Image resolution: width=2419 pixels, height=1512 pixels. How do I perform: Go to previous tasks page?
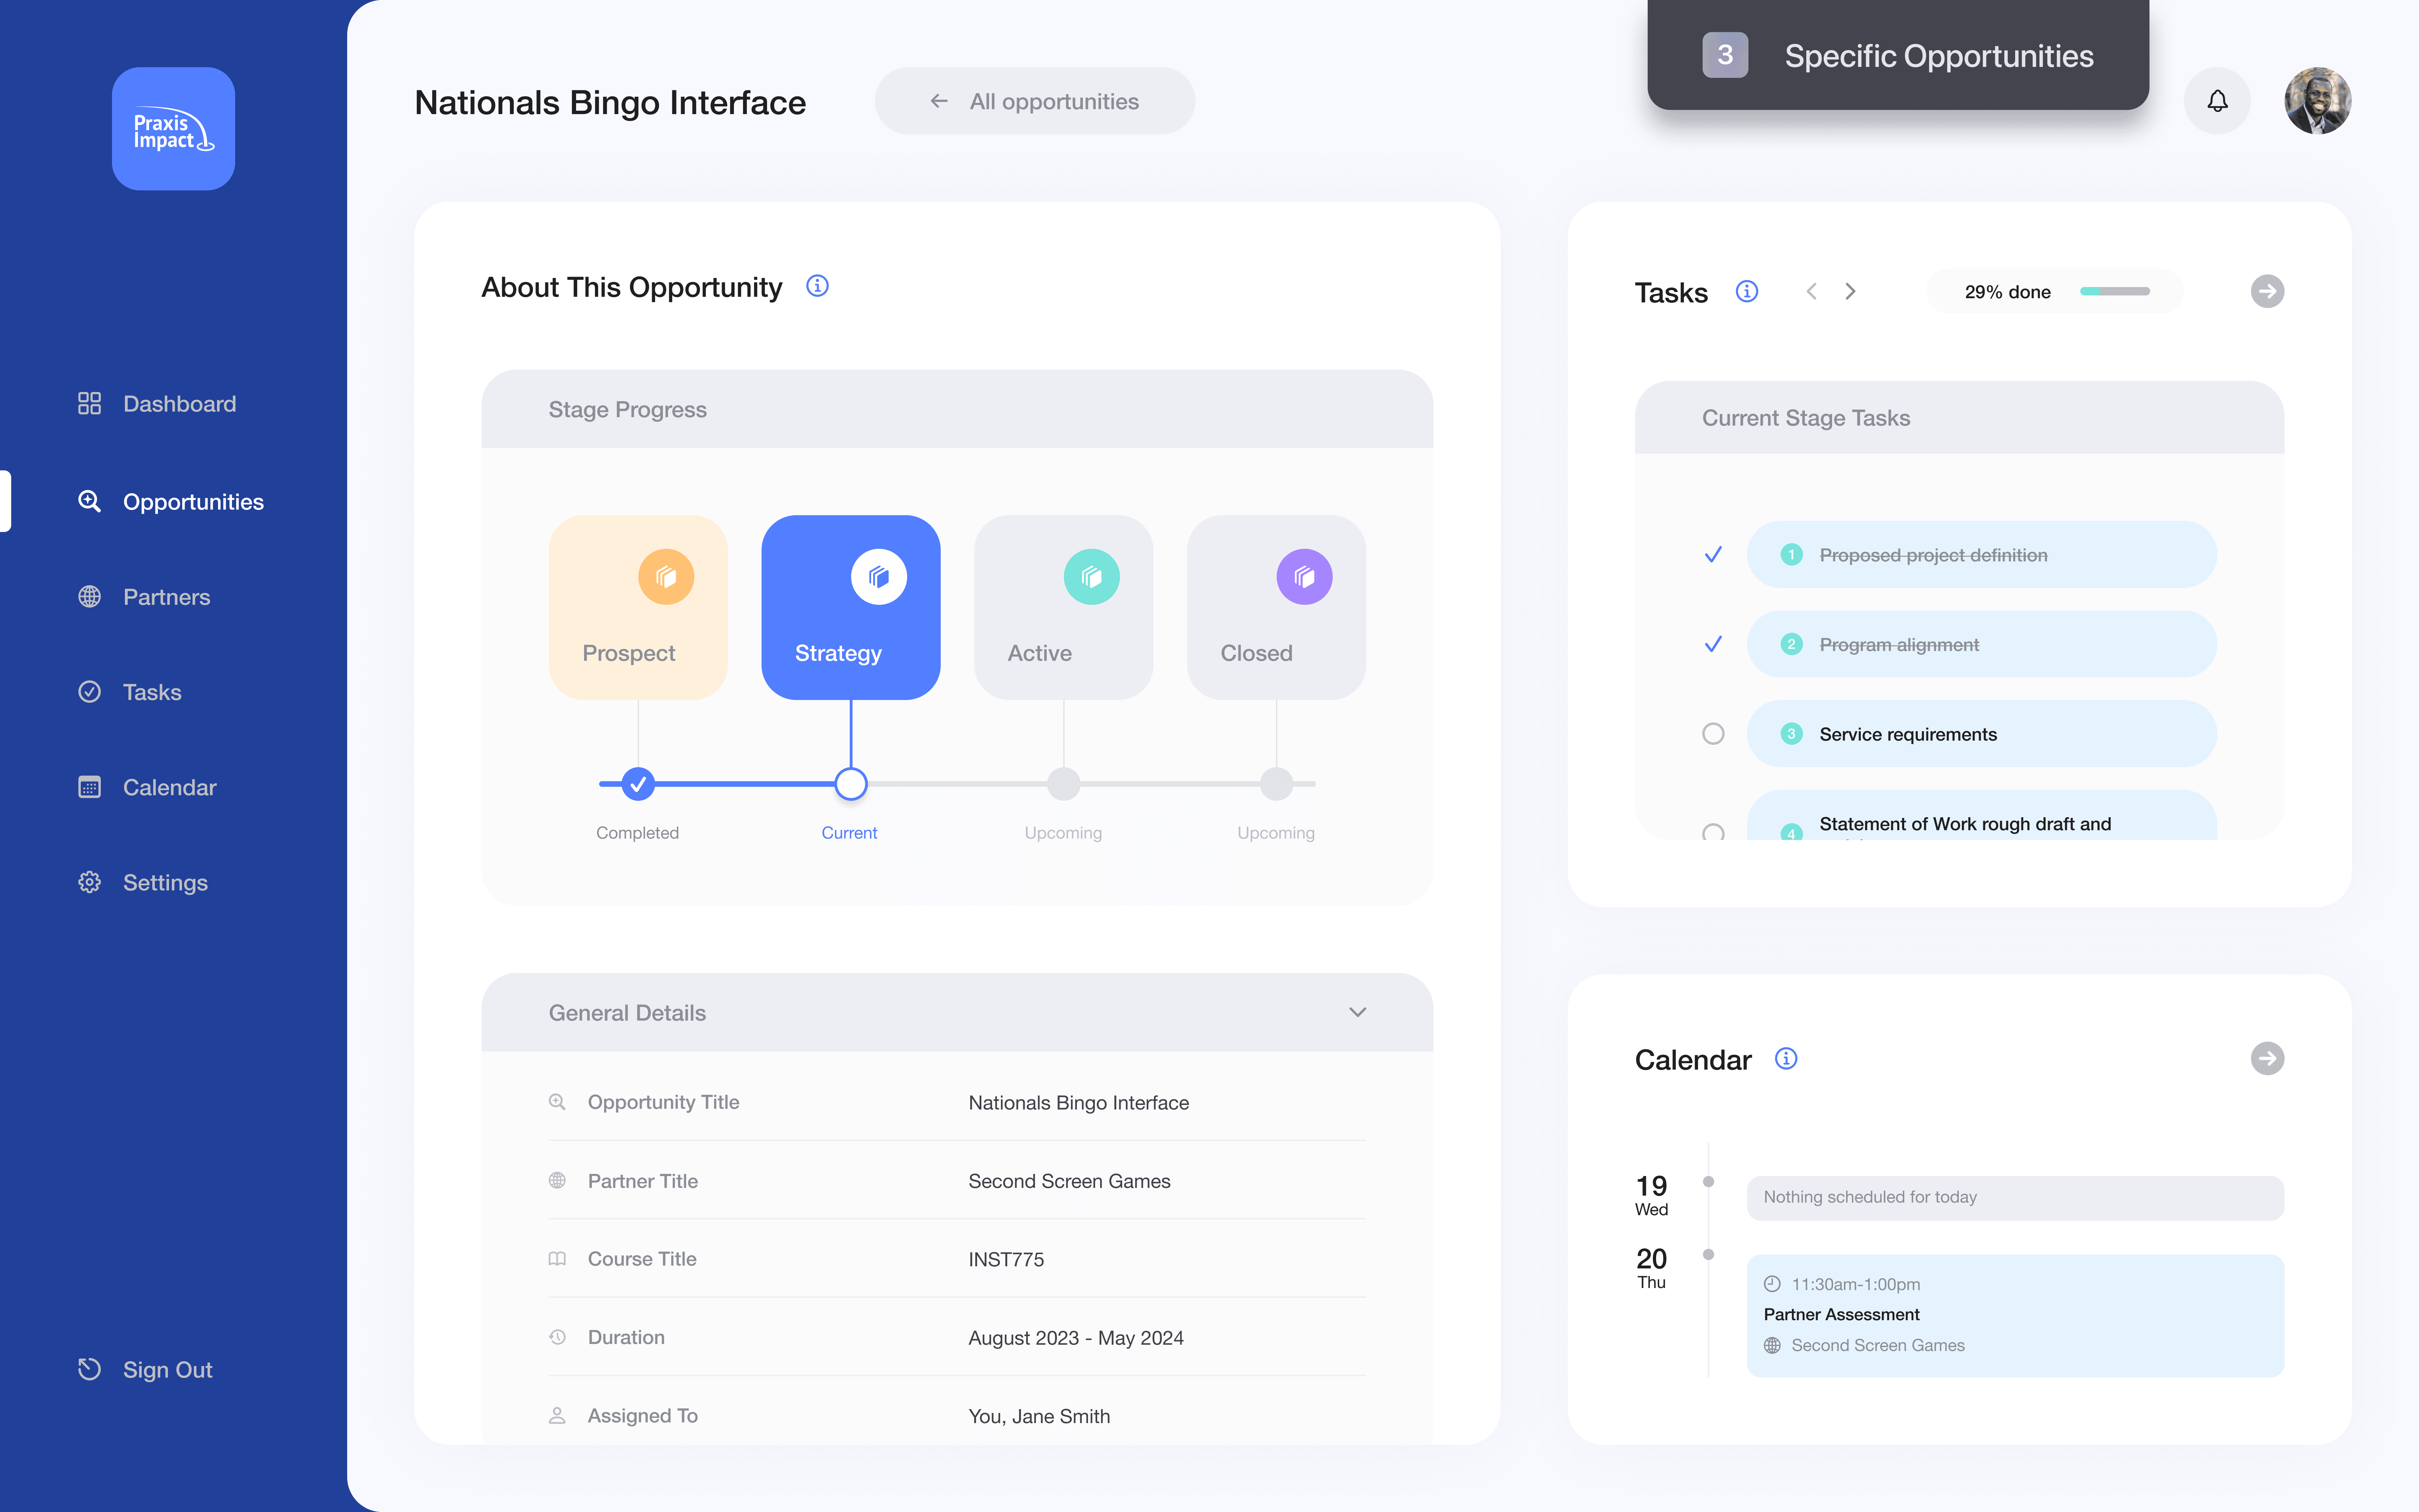pos(1811,291)
